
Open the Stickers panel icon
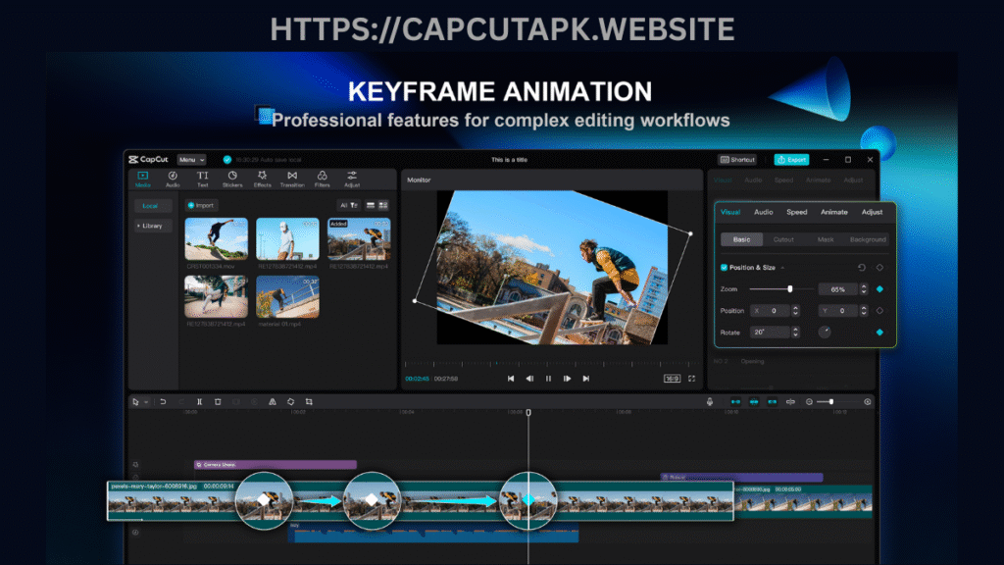coord(232,179)
